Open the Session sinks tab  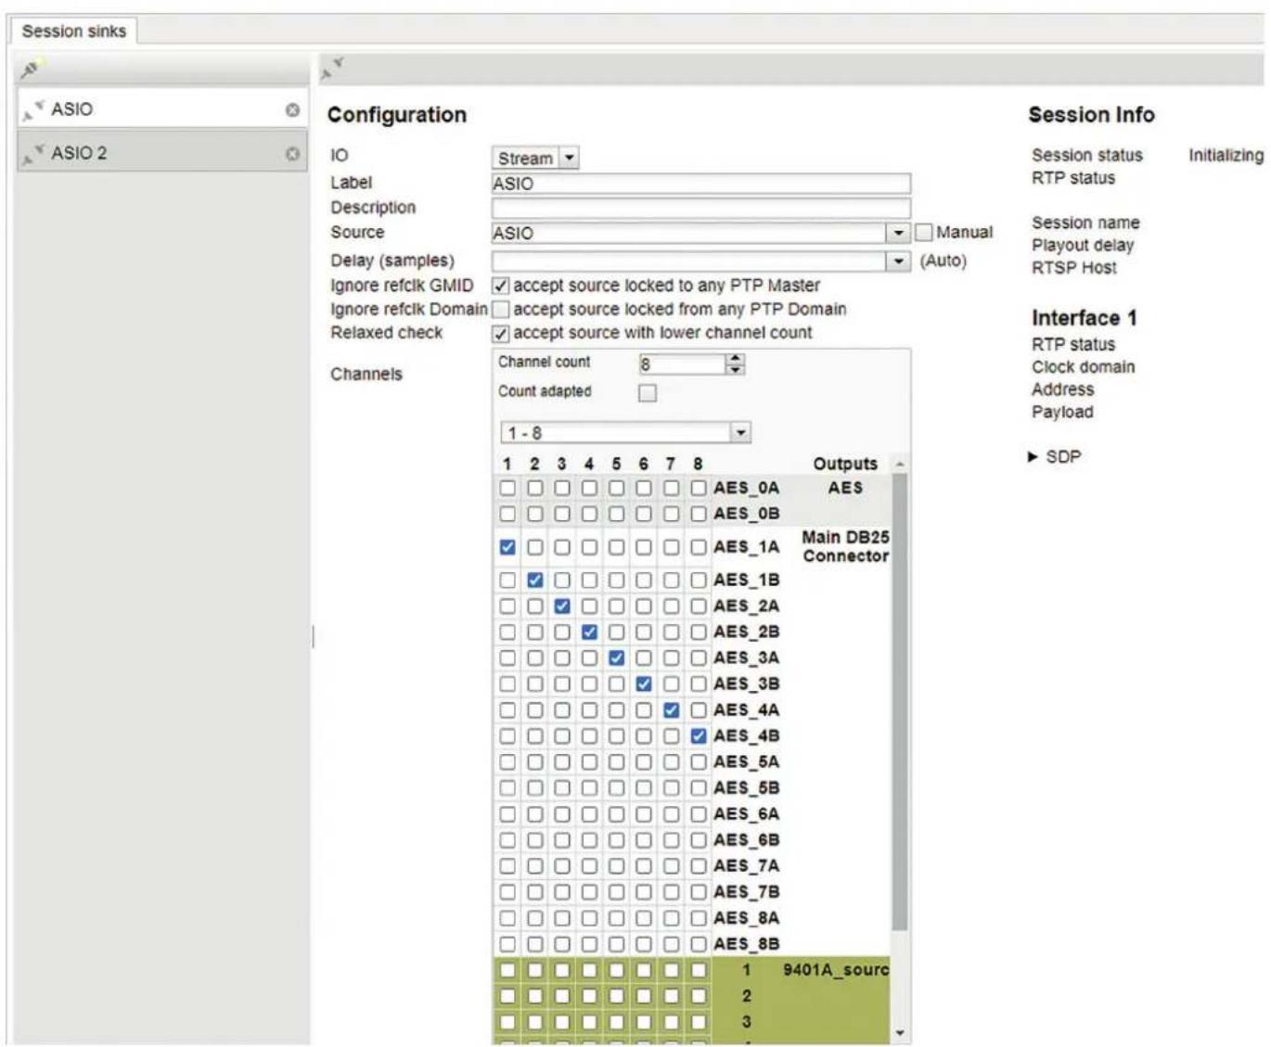tap(74, 31)
